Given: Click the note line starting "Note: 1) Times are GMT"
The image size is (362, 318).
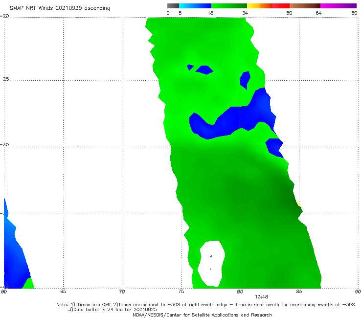Looking at the screenshot, I should pos(205,305).
